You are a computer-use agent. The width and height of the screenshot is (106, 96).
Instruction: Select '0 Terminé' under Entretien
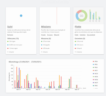click(79, 41)
